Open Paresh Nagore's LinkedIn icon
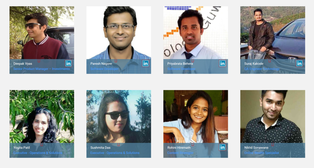The height and width of the screenshot is (168, 314). click(x=145, y=64)
